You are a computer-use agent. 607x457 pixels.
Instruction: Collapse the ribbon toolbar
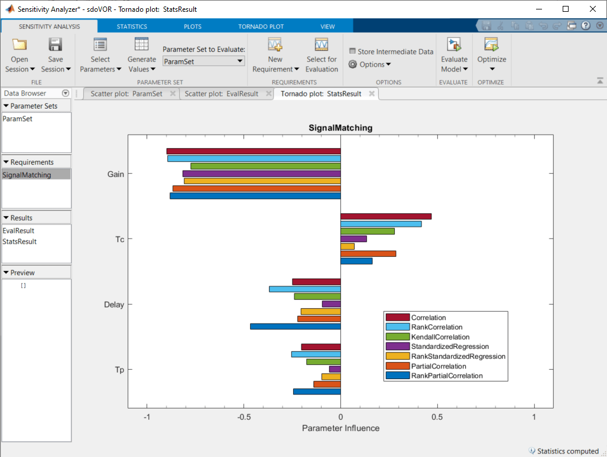600,81
